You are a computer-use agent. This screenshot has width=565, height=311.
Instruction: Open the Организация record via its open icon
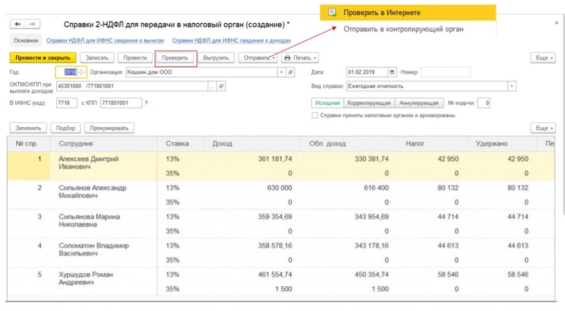(291, 72)
